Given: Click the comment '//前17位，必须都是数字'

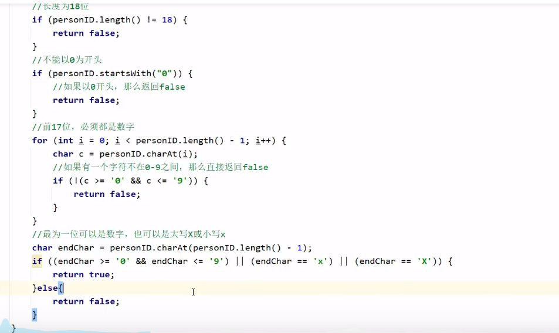Looking at the screenshot, I should pyautogui.click(x=83, y=127).
